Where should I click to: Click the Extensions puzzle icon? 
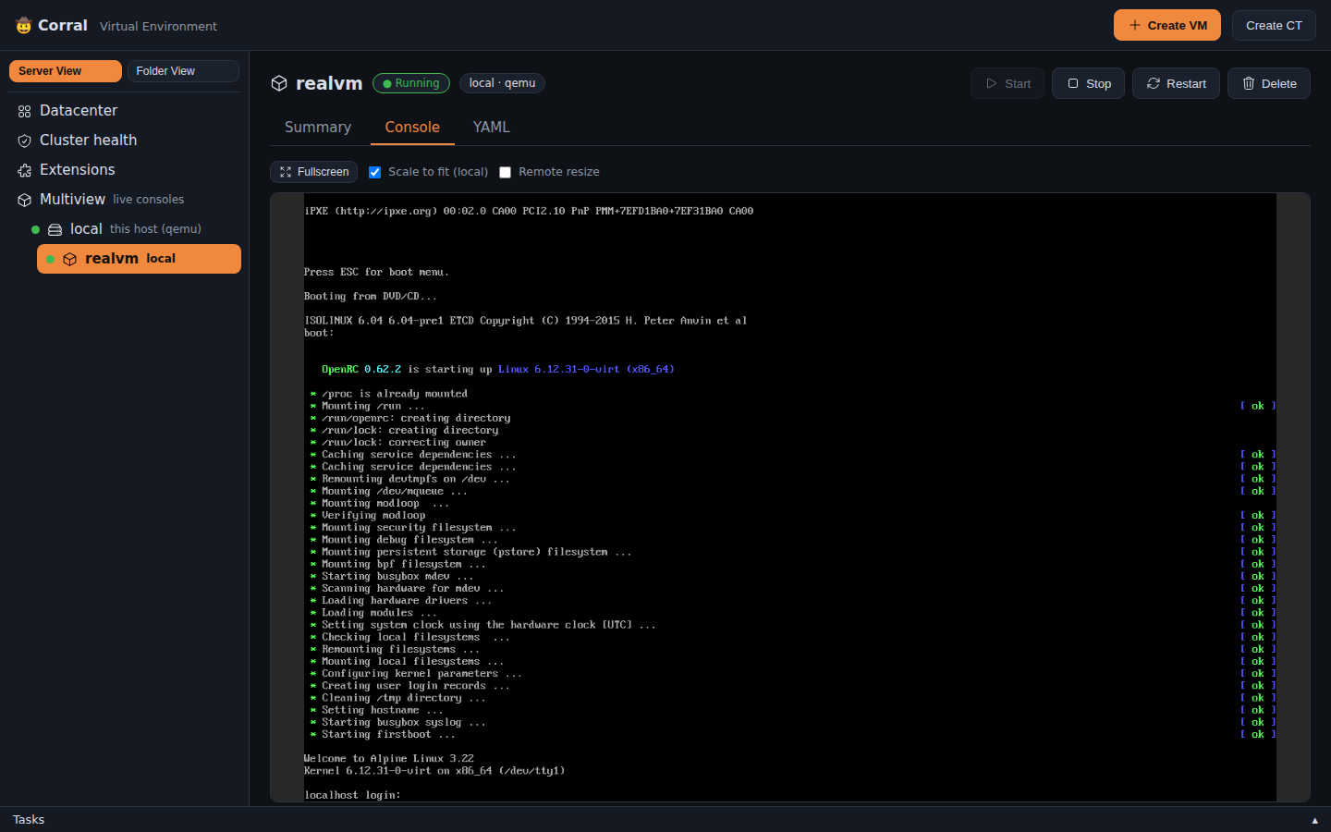[x=25, y=170]
